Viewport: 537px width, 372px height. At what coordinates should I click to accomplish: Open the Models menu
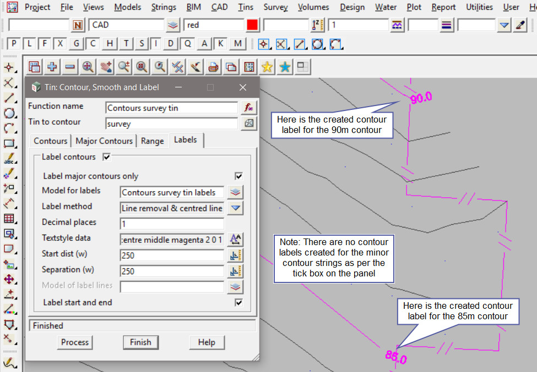tap(127, 7)
